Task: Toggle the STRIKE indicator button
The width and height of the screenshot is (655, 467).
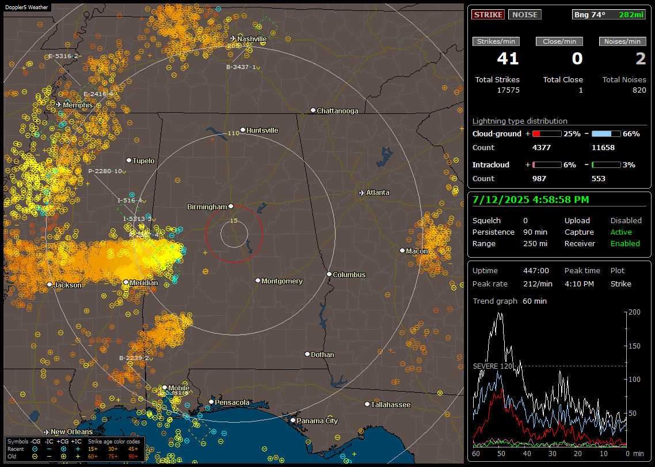Action: (x=488, y=14)
